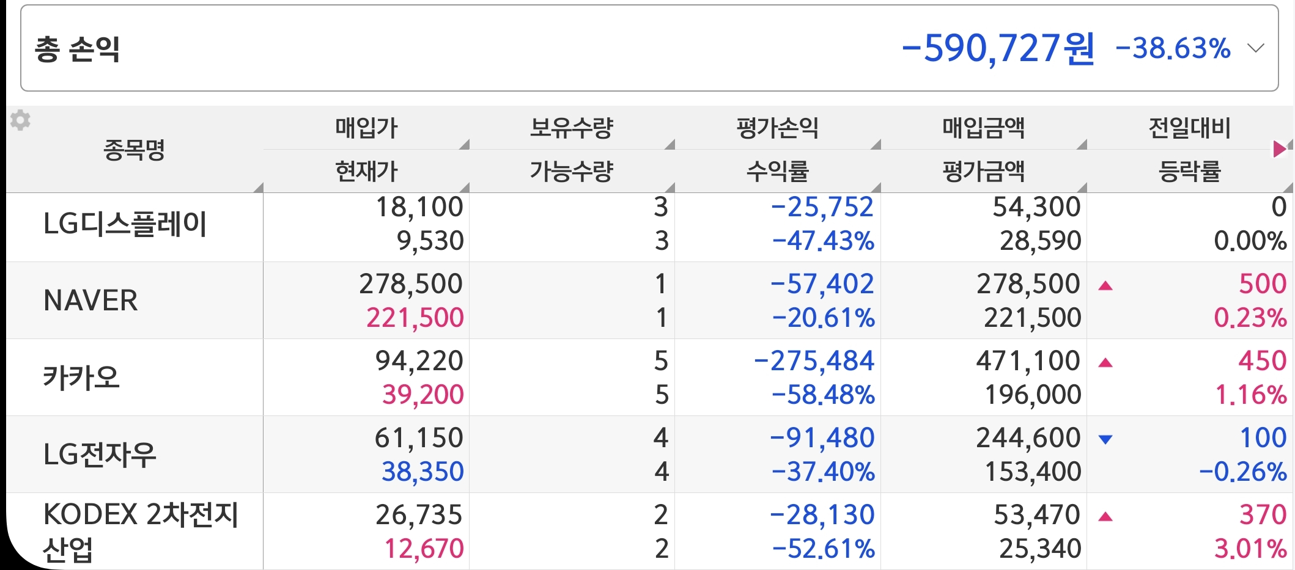Sort by the 매입금액 column header
The image size is (1295, 570).
click(x=984, y=128)
